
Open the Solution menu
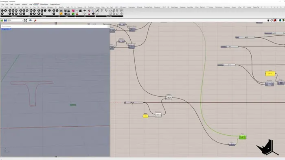24,4
